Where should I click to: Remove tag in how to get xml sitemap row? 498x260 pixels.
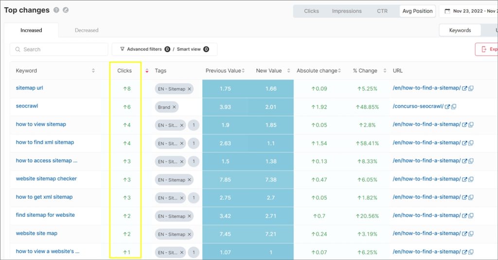(x=182, y=198)
